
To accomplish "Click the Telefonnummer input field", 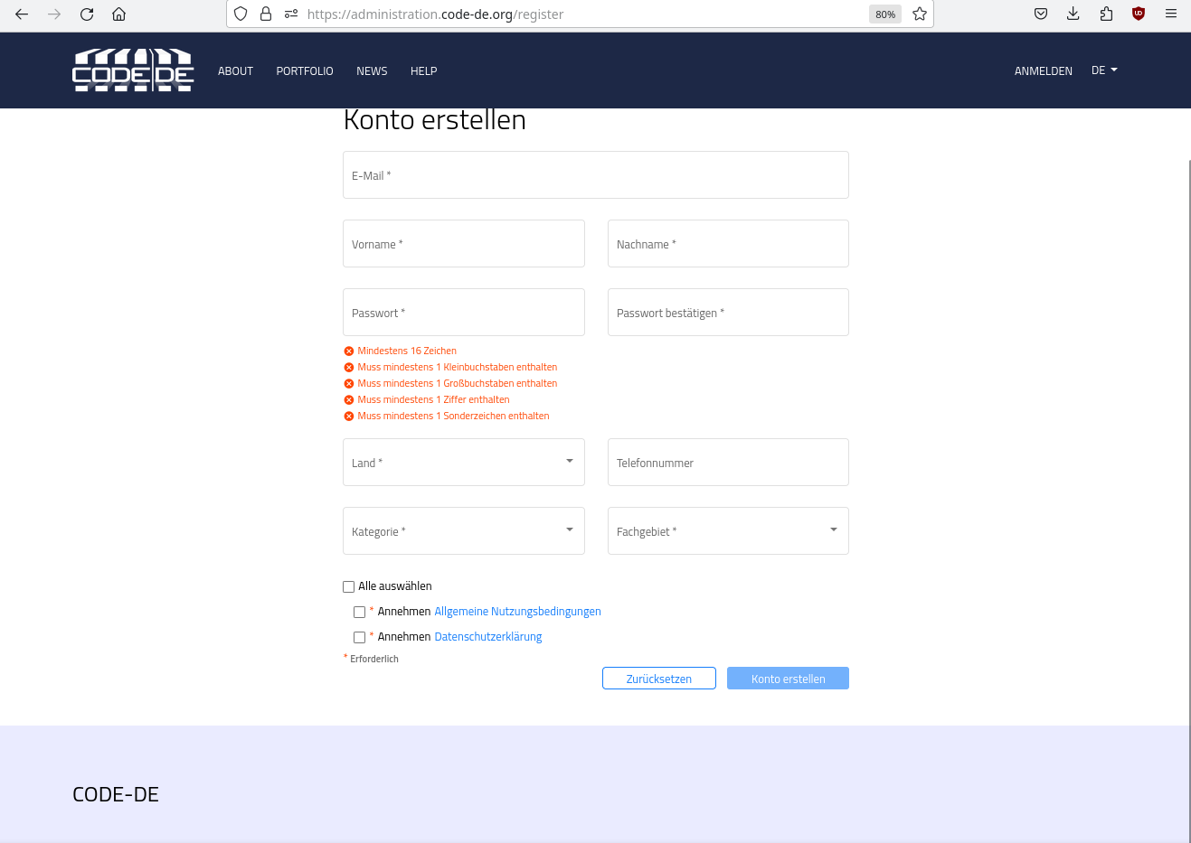I will (728, 462).
